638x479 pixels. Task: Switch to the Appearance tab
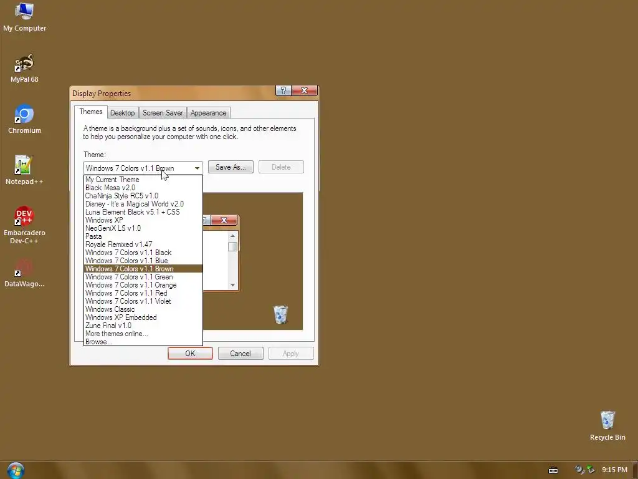pyautogui.click(x=208, y=113)
